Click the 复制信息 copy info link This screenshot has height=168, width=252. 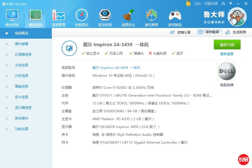pos(227,54)
